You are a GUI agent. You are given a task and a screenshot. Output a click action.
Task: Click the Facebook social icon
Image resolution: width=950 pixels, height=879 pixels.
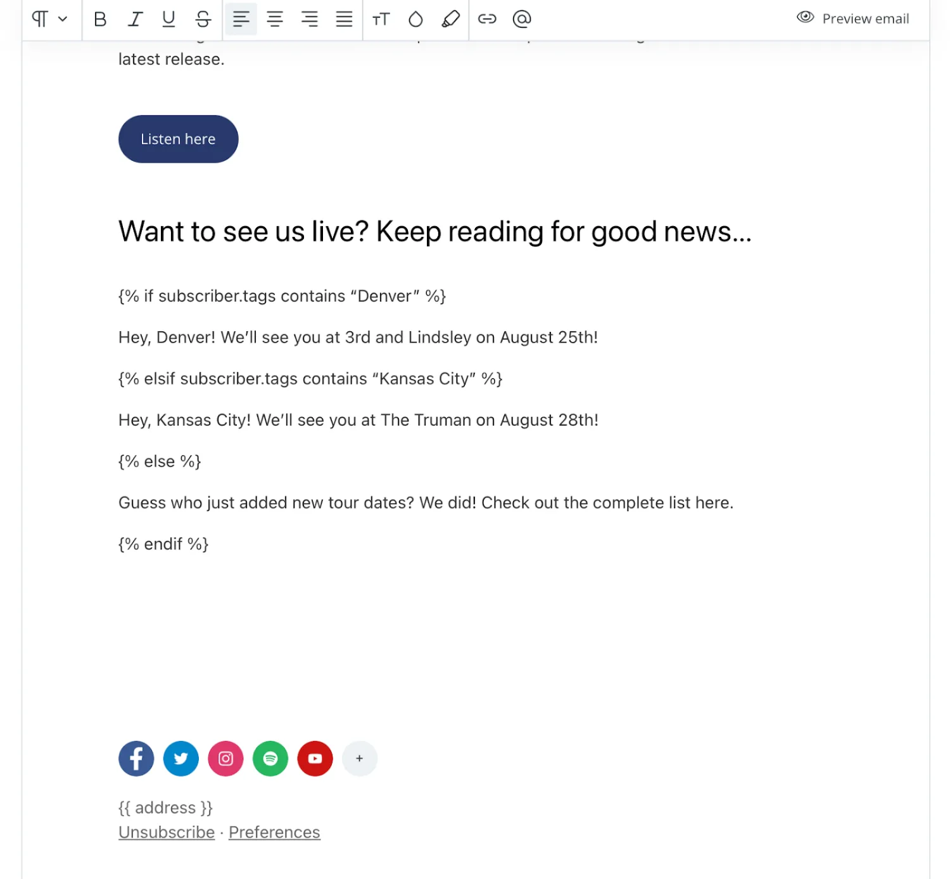(x=136, y=758)
